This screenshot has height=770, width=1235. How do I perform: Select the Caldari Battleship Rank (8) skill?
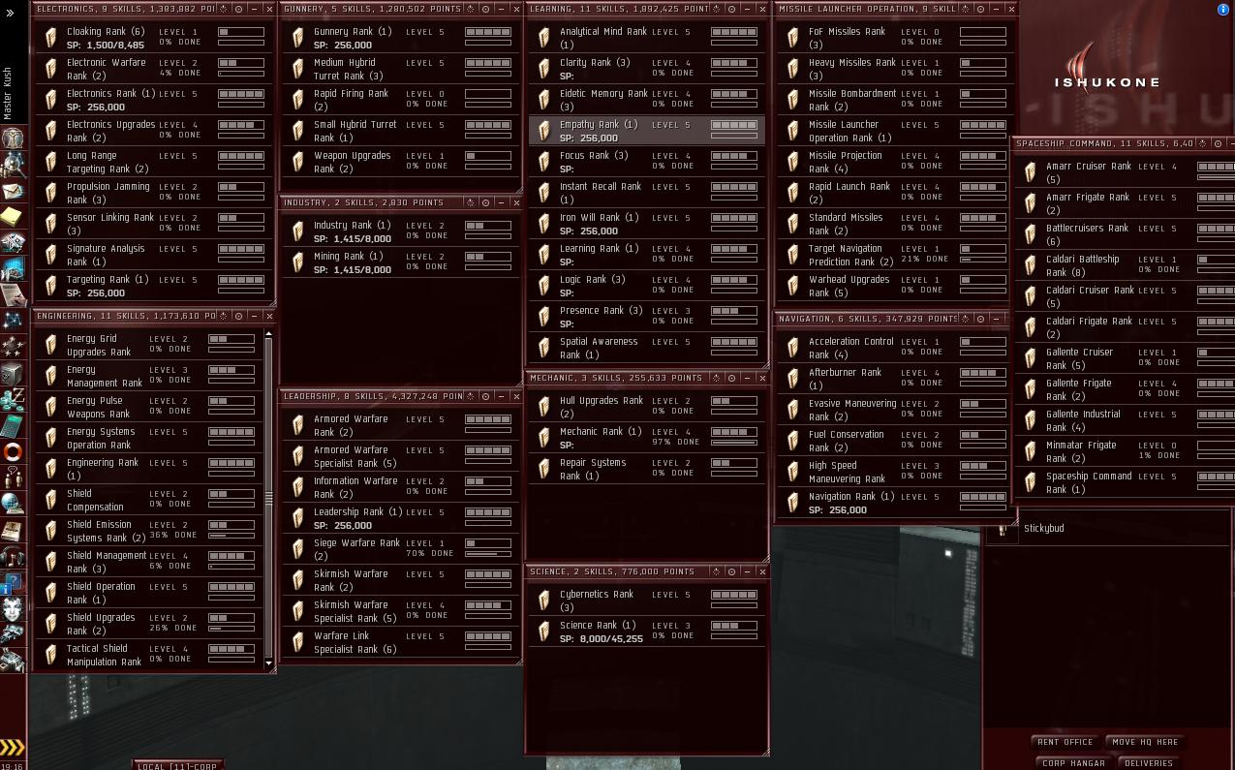click(x=1126, y=265)
